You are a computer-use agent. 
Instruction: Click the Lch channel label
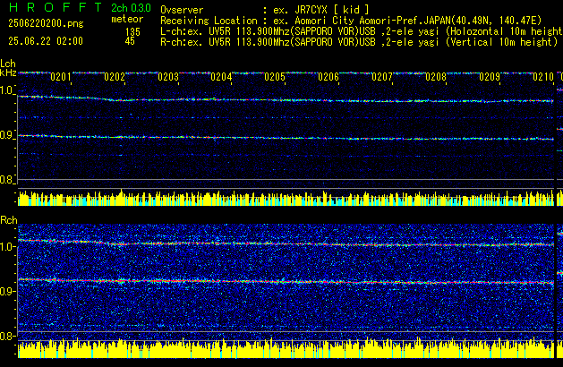point(8,64)
